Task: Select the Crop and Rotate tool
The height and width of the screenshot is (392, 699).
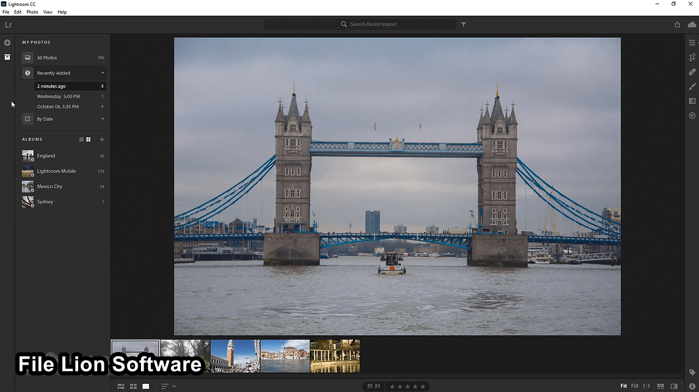Action: pyautogui.click(x=692, y=57)
